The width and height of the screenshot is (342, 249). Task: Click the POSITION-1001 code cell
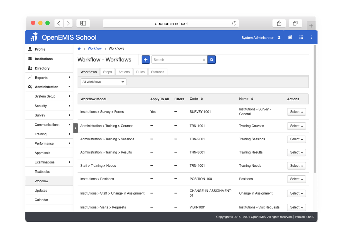click(x=202, y=179)
